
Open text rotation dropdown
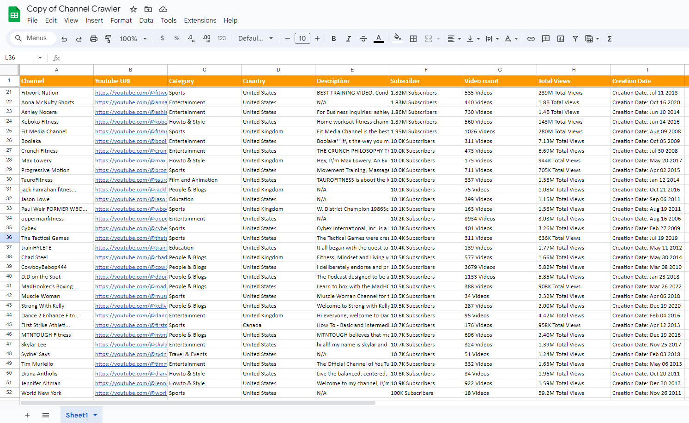click(511, 39)
